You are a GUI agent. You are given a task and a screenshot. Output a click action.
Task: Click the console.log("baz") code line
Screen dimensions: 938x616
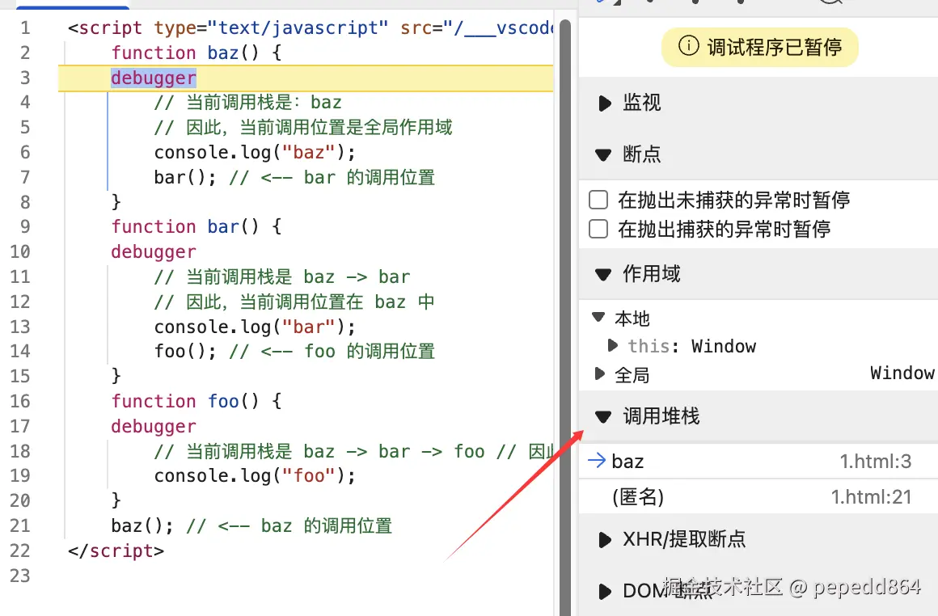254,153
